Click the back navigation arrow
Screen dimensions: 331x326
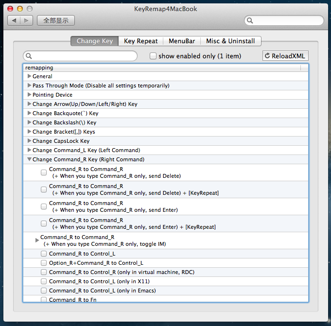click(14, 20)
